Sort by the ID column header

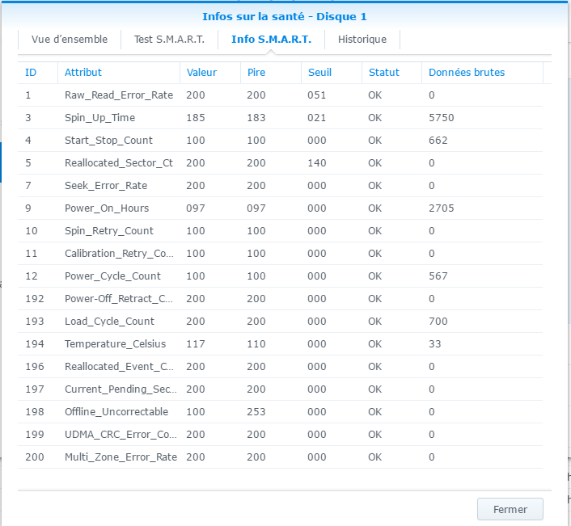click(37, 73)
